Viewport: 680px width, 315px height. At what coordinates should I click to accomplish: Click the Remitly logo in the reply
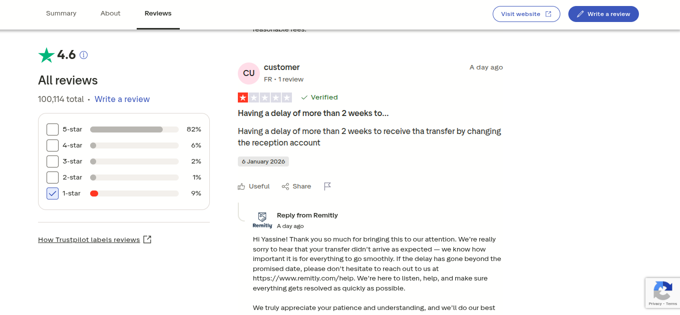[262, 219]
